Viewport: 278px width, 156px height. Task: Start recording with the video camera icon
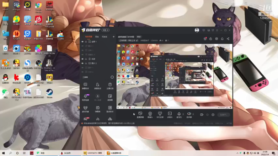202,115
